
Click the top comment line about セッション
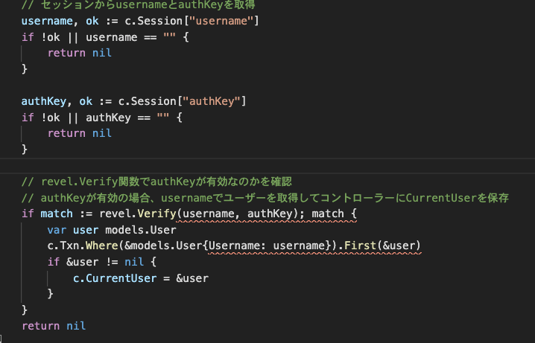(139, 4)
